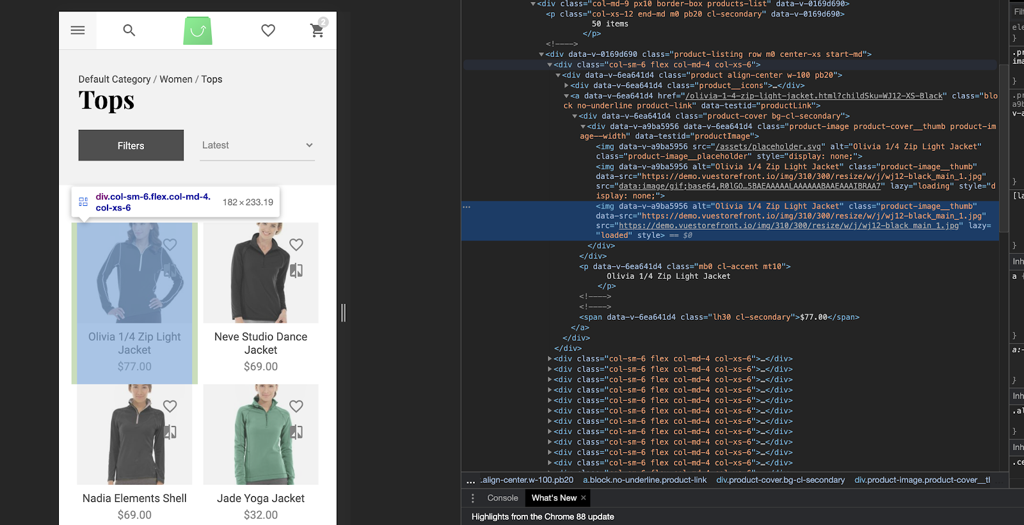Collapse the product-link anchor node
The image size is (1024, 525).
[566, 96]
